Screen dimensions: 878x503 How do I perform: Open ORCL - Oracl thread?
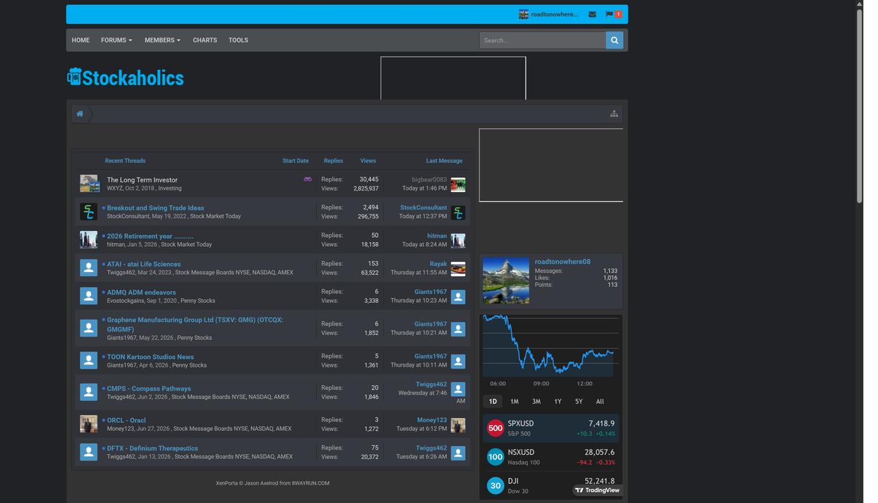(x=126, y=421)
